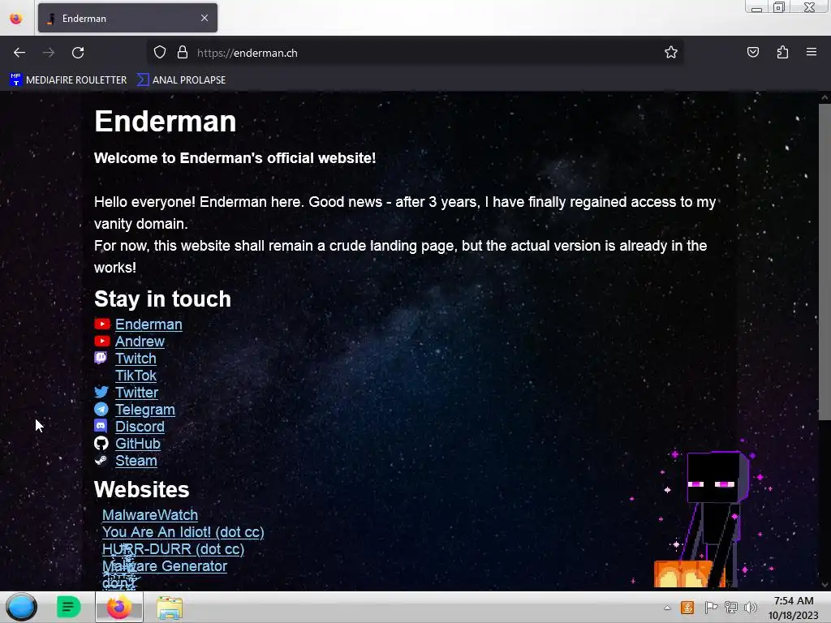Click the network tray icon

tap(731, 608)
